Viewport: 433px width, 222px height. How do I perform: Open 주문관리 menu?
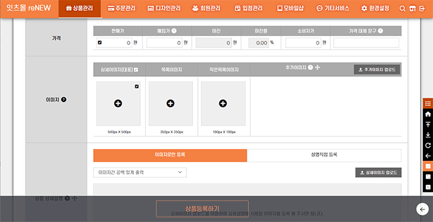click(x=121, y=8)
